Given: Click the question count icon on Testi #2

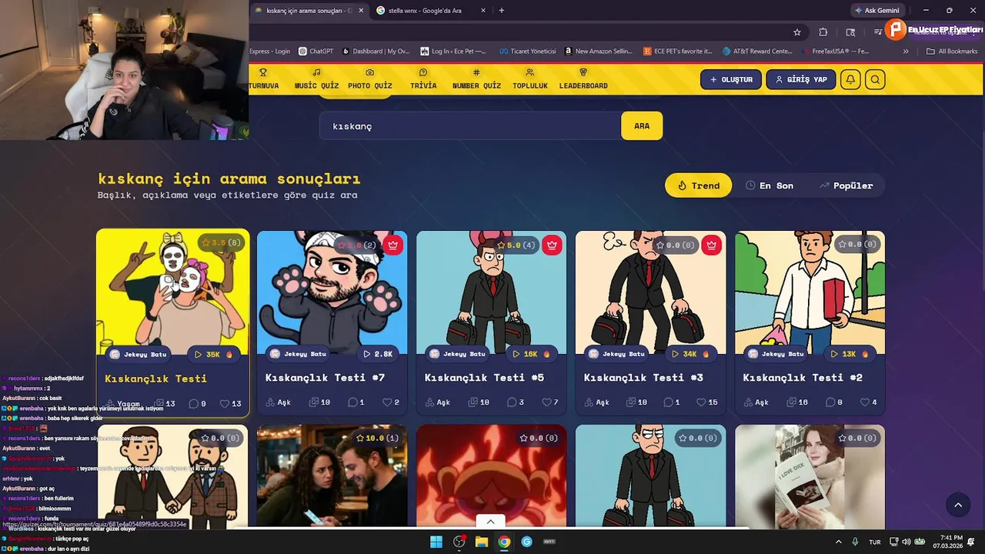Looking at the screenshot, I should [x=790, y=402].
